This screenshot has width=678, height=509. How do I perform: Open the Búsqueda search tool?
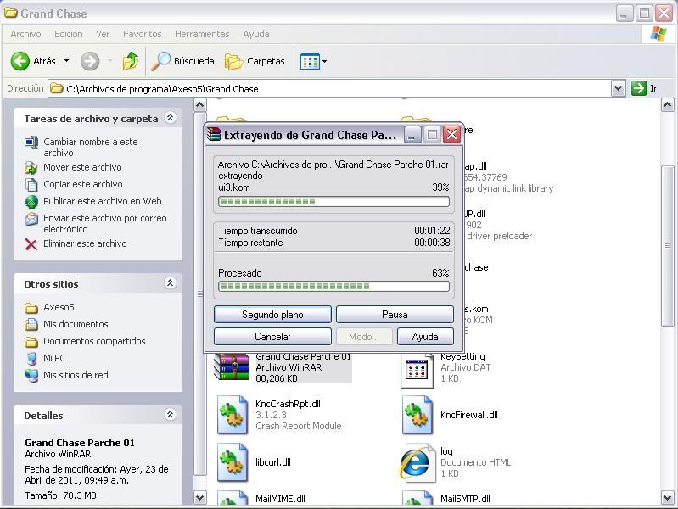182,61
